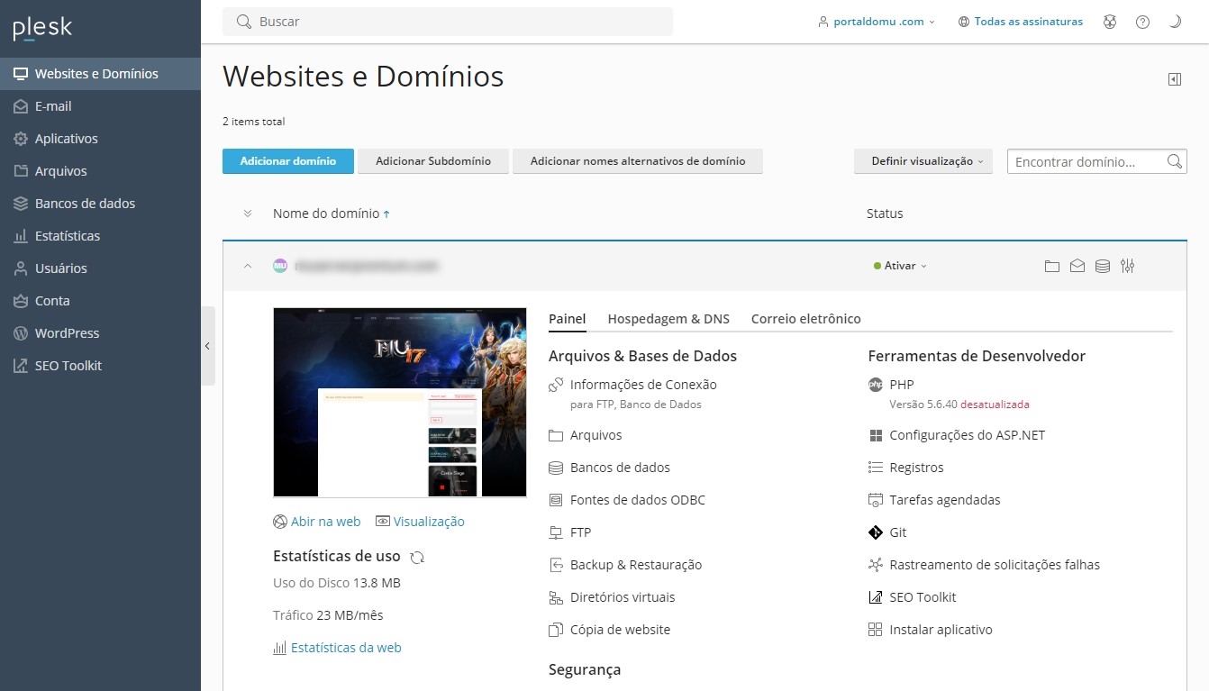Open Definir visualização dropdown
The width and height of the screenshot is (1209, 691).
click(x=923, y=161)
